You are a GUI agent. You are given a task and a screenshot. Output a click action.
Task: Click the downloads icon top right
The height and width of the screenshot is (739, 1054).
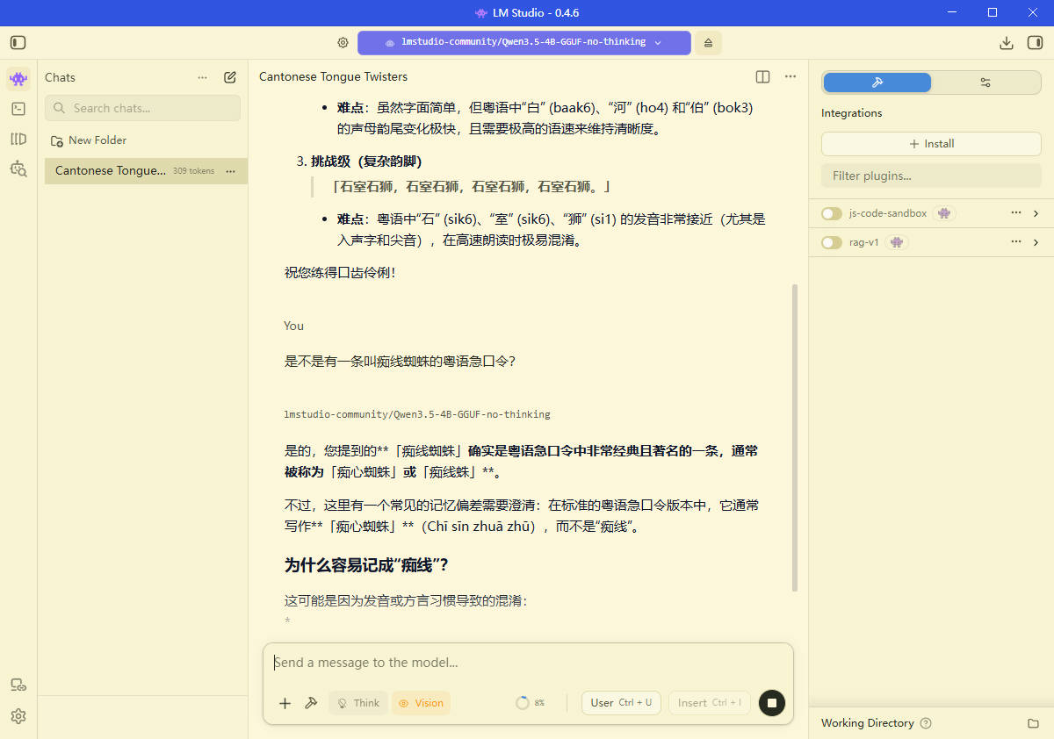click(1007, 41)
